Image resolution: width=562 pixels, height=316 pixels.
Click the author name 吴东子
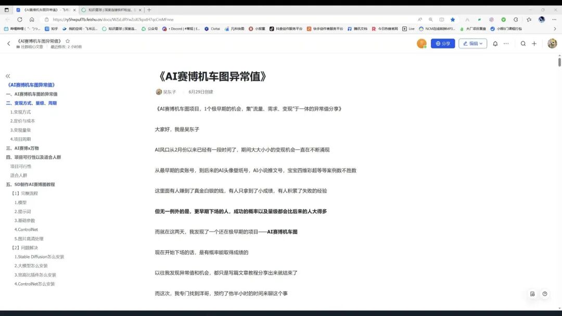point(170,92)
